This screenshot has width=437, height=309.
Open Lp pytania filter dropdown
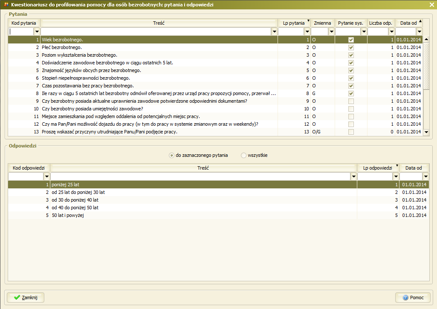307,32
